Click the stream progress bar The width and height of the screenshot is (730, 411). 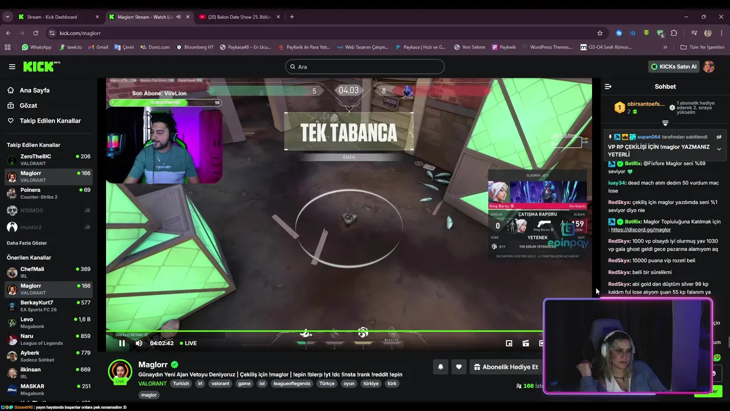[x=324, y=331]
